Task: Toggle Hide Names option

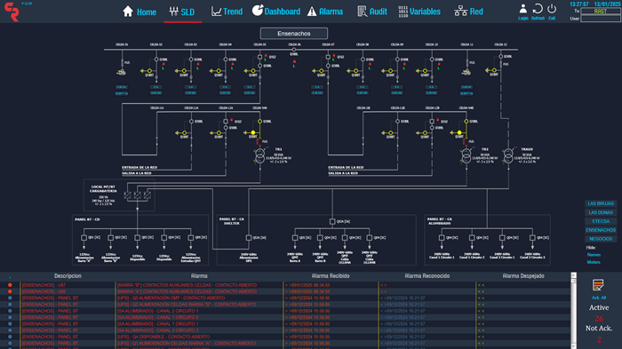Action: [x=594, y=255]
